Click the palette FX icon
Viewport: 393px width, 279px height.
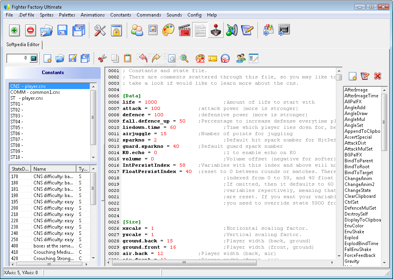[x=200, y=58]
